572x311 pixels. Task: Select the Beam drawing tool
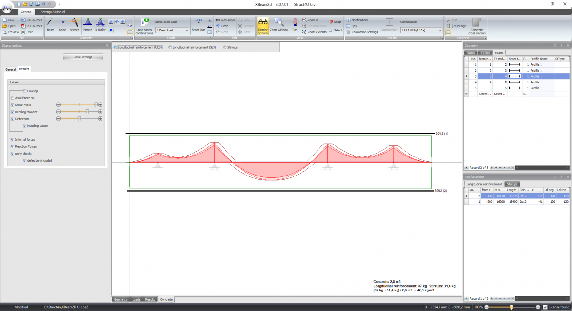pos(51,24)
